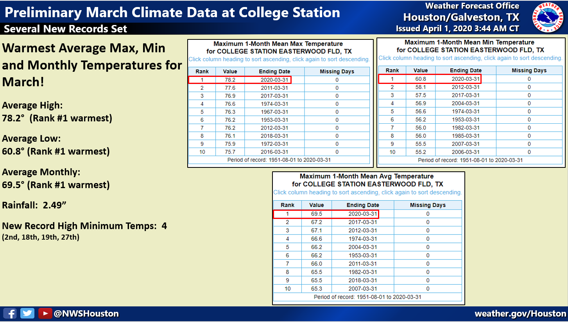
Task: Click the 2017-03-31 row in Avg table
Action: (367, 222)
